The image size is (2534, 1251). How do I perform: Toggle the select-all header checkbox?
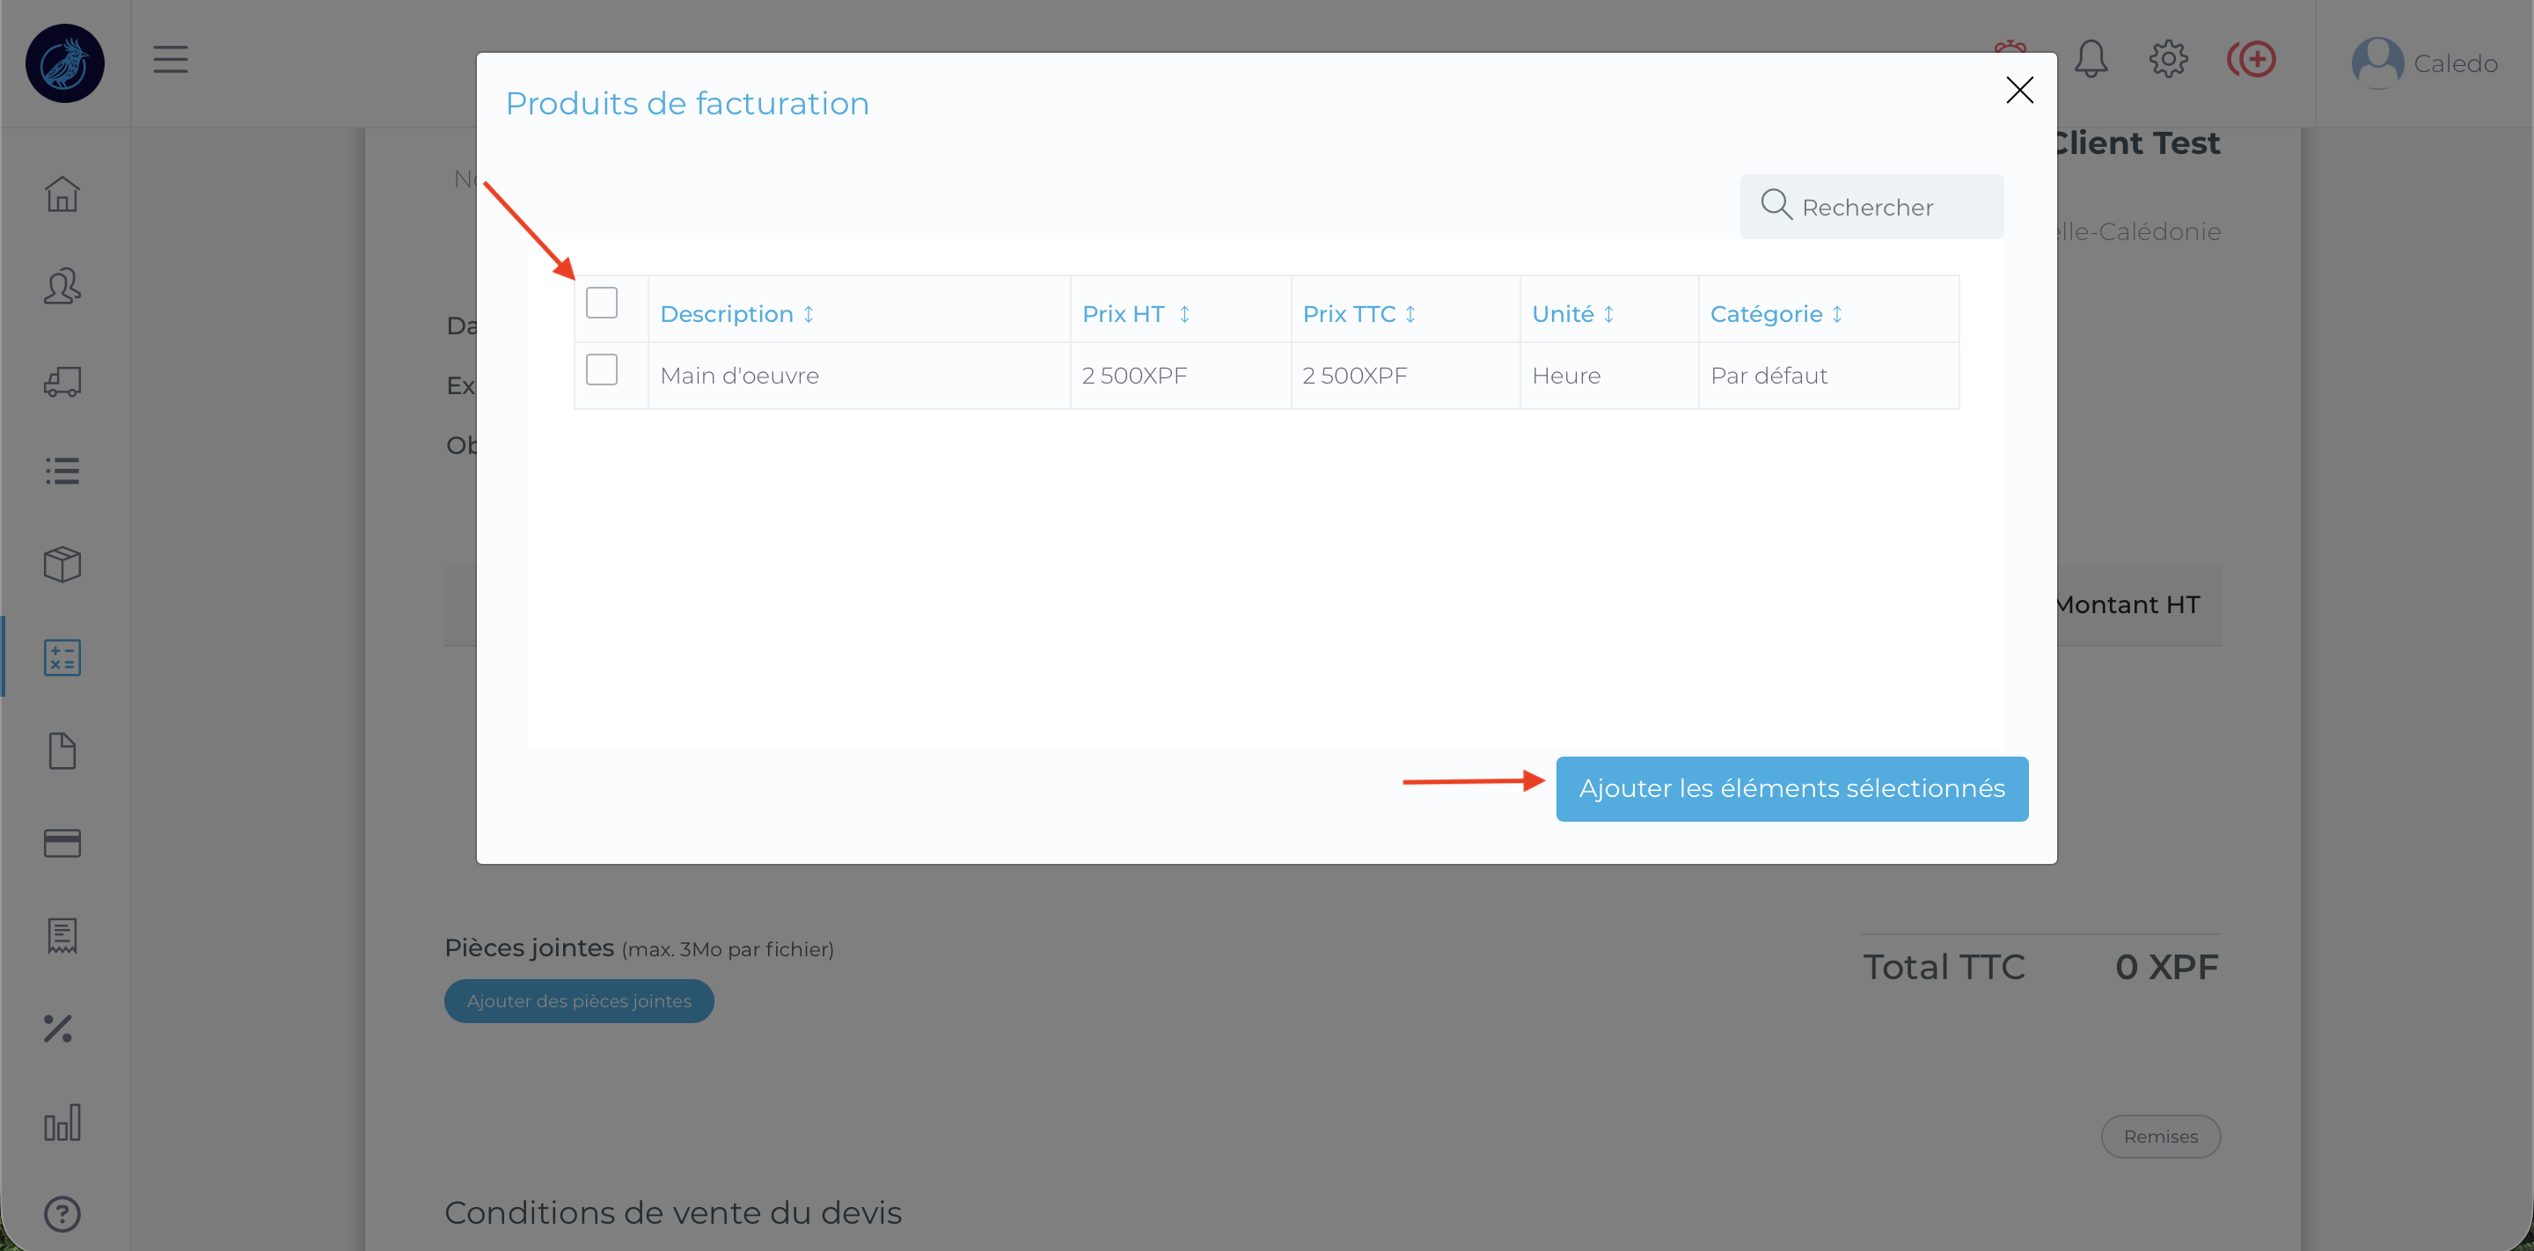click(601, 303)
